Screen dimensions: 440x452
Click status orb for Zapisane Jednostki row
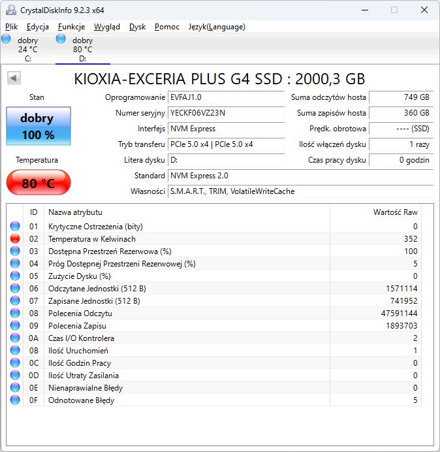click(x=15, y=300)
